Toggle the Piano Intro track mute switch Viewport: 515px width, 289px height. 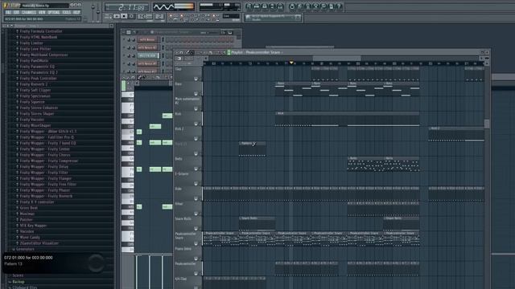[x=196, y=258]
